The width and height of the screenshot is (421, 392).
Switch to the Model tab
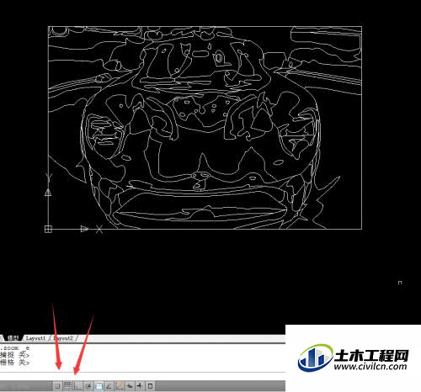point(13,338)
